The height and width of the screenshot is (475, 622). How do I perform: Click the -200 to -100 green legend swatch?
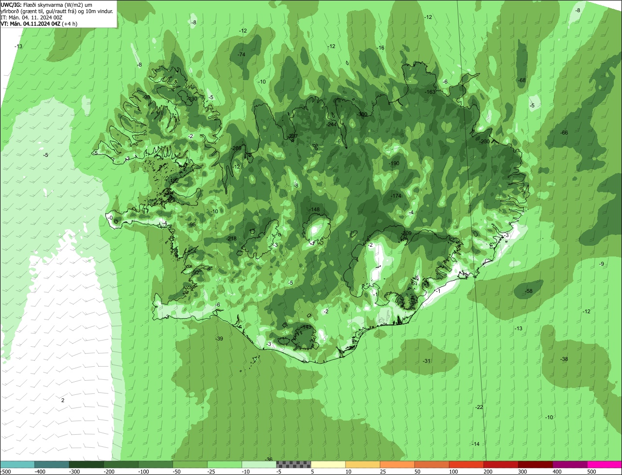click(121, 464)
